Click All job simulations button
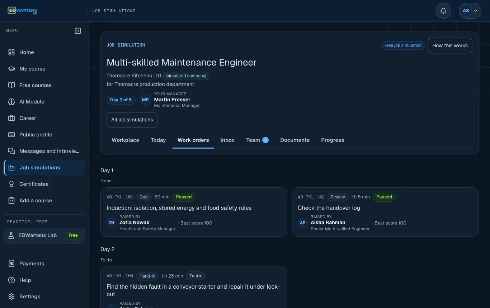 coord(132,120)
